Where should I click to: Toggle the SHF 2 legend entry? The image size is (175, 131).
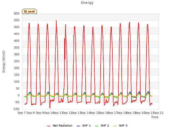(x=102, y=126)
